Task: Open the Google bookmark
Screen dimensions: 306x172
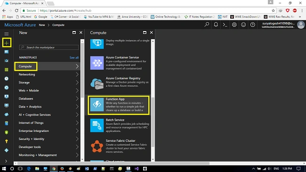Action: pyautogui.click(x=40, y=17)
